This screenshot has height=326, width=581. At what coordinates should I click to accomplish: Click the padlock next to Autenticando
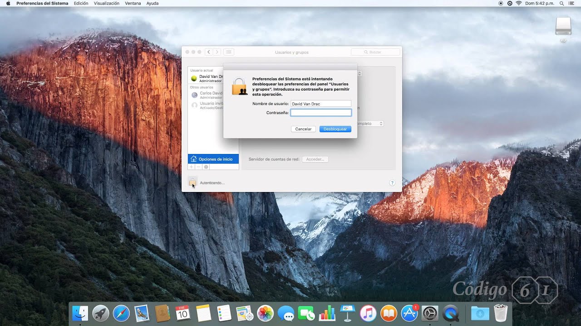(x=192, y=182)
